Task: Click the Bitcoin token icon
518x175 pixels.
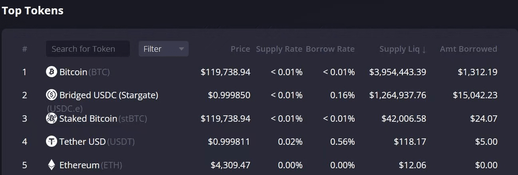Action: point(52,72)
